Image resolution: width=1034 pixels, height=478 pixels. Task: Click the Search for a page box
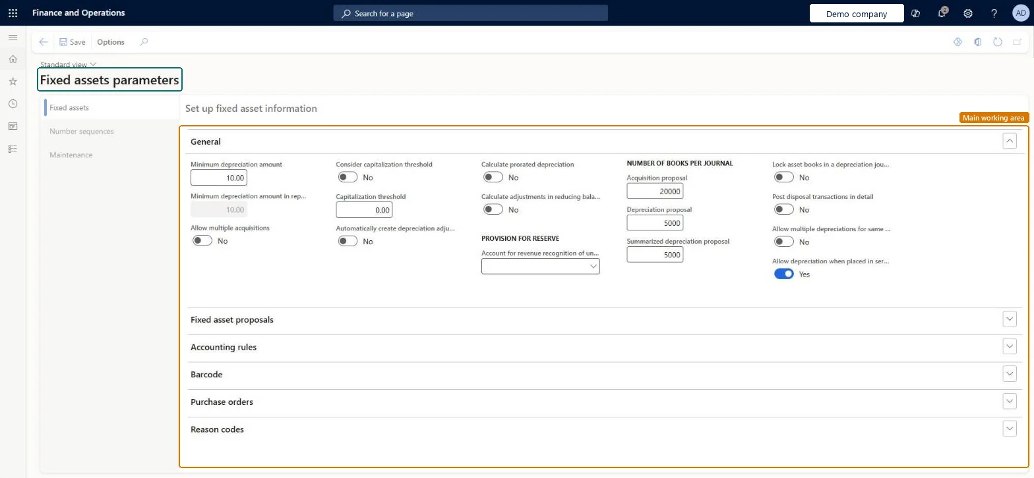tap(471, 13)
